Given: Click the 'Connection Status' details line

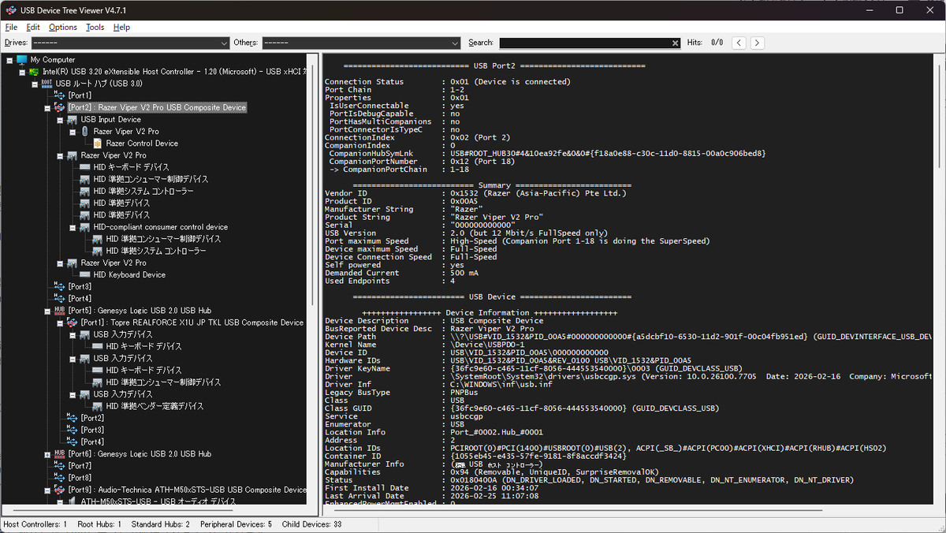Looking at the screenshot, I should pyautogui.click(x=448, y=82).
